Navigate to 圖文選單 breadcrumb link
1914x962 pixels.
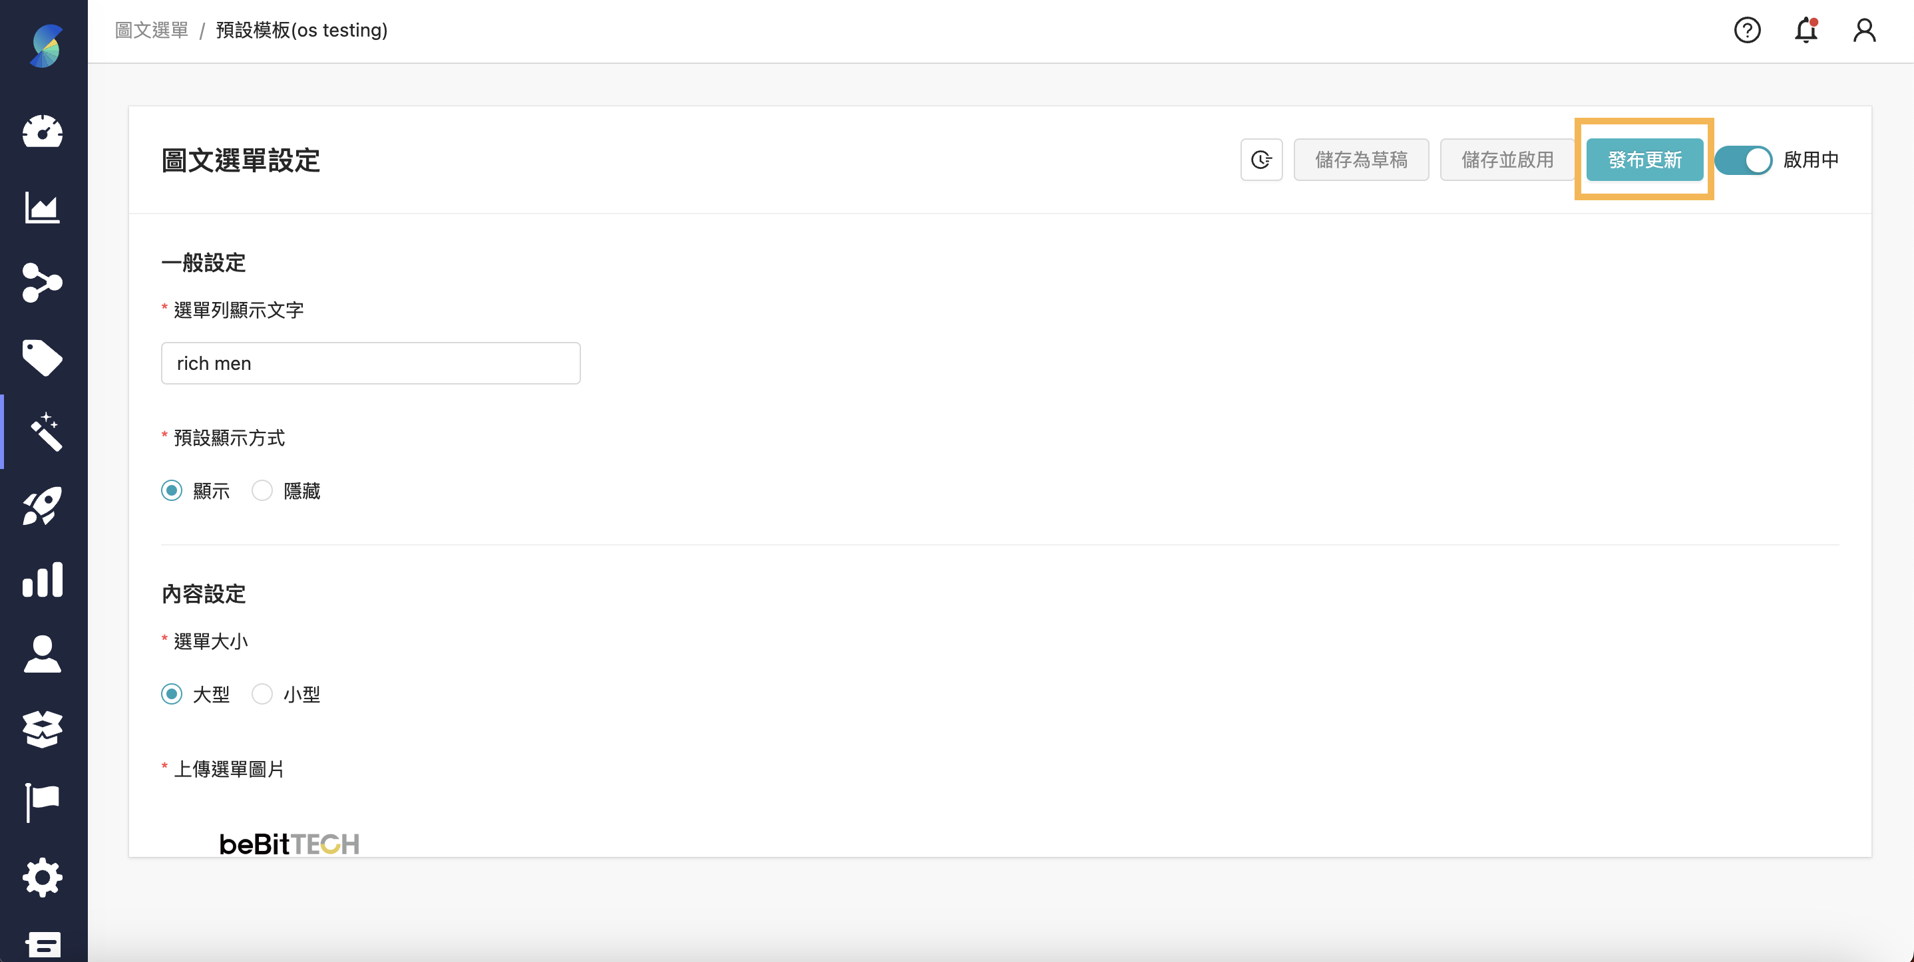151,31
